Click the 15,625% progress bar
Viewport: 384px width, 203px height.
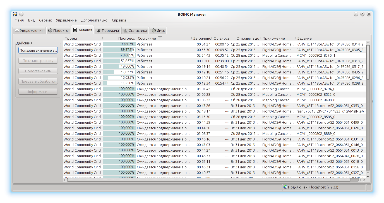(119, 78)
